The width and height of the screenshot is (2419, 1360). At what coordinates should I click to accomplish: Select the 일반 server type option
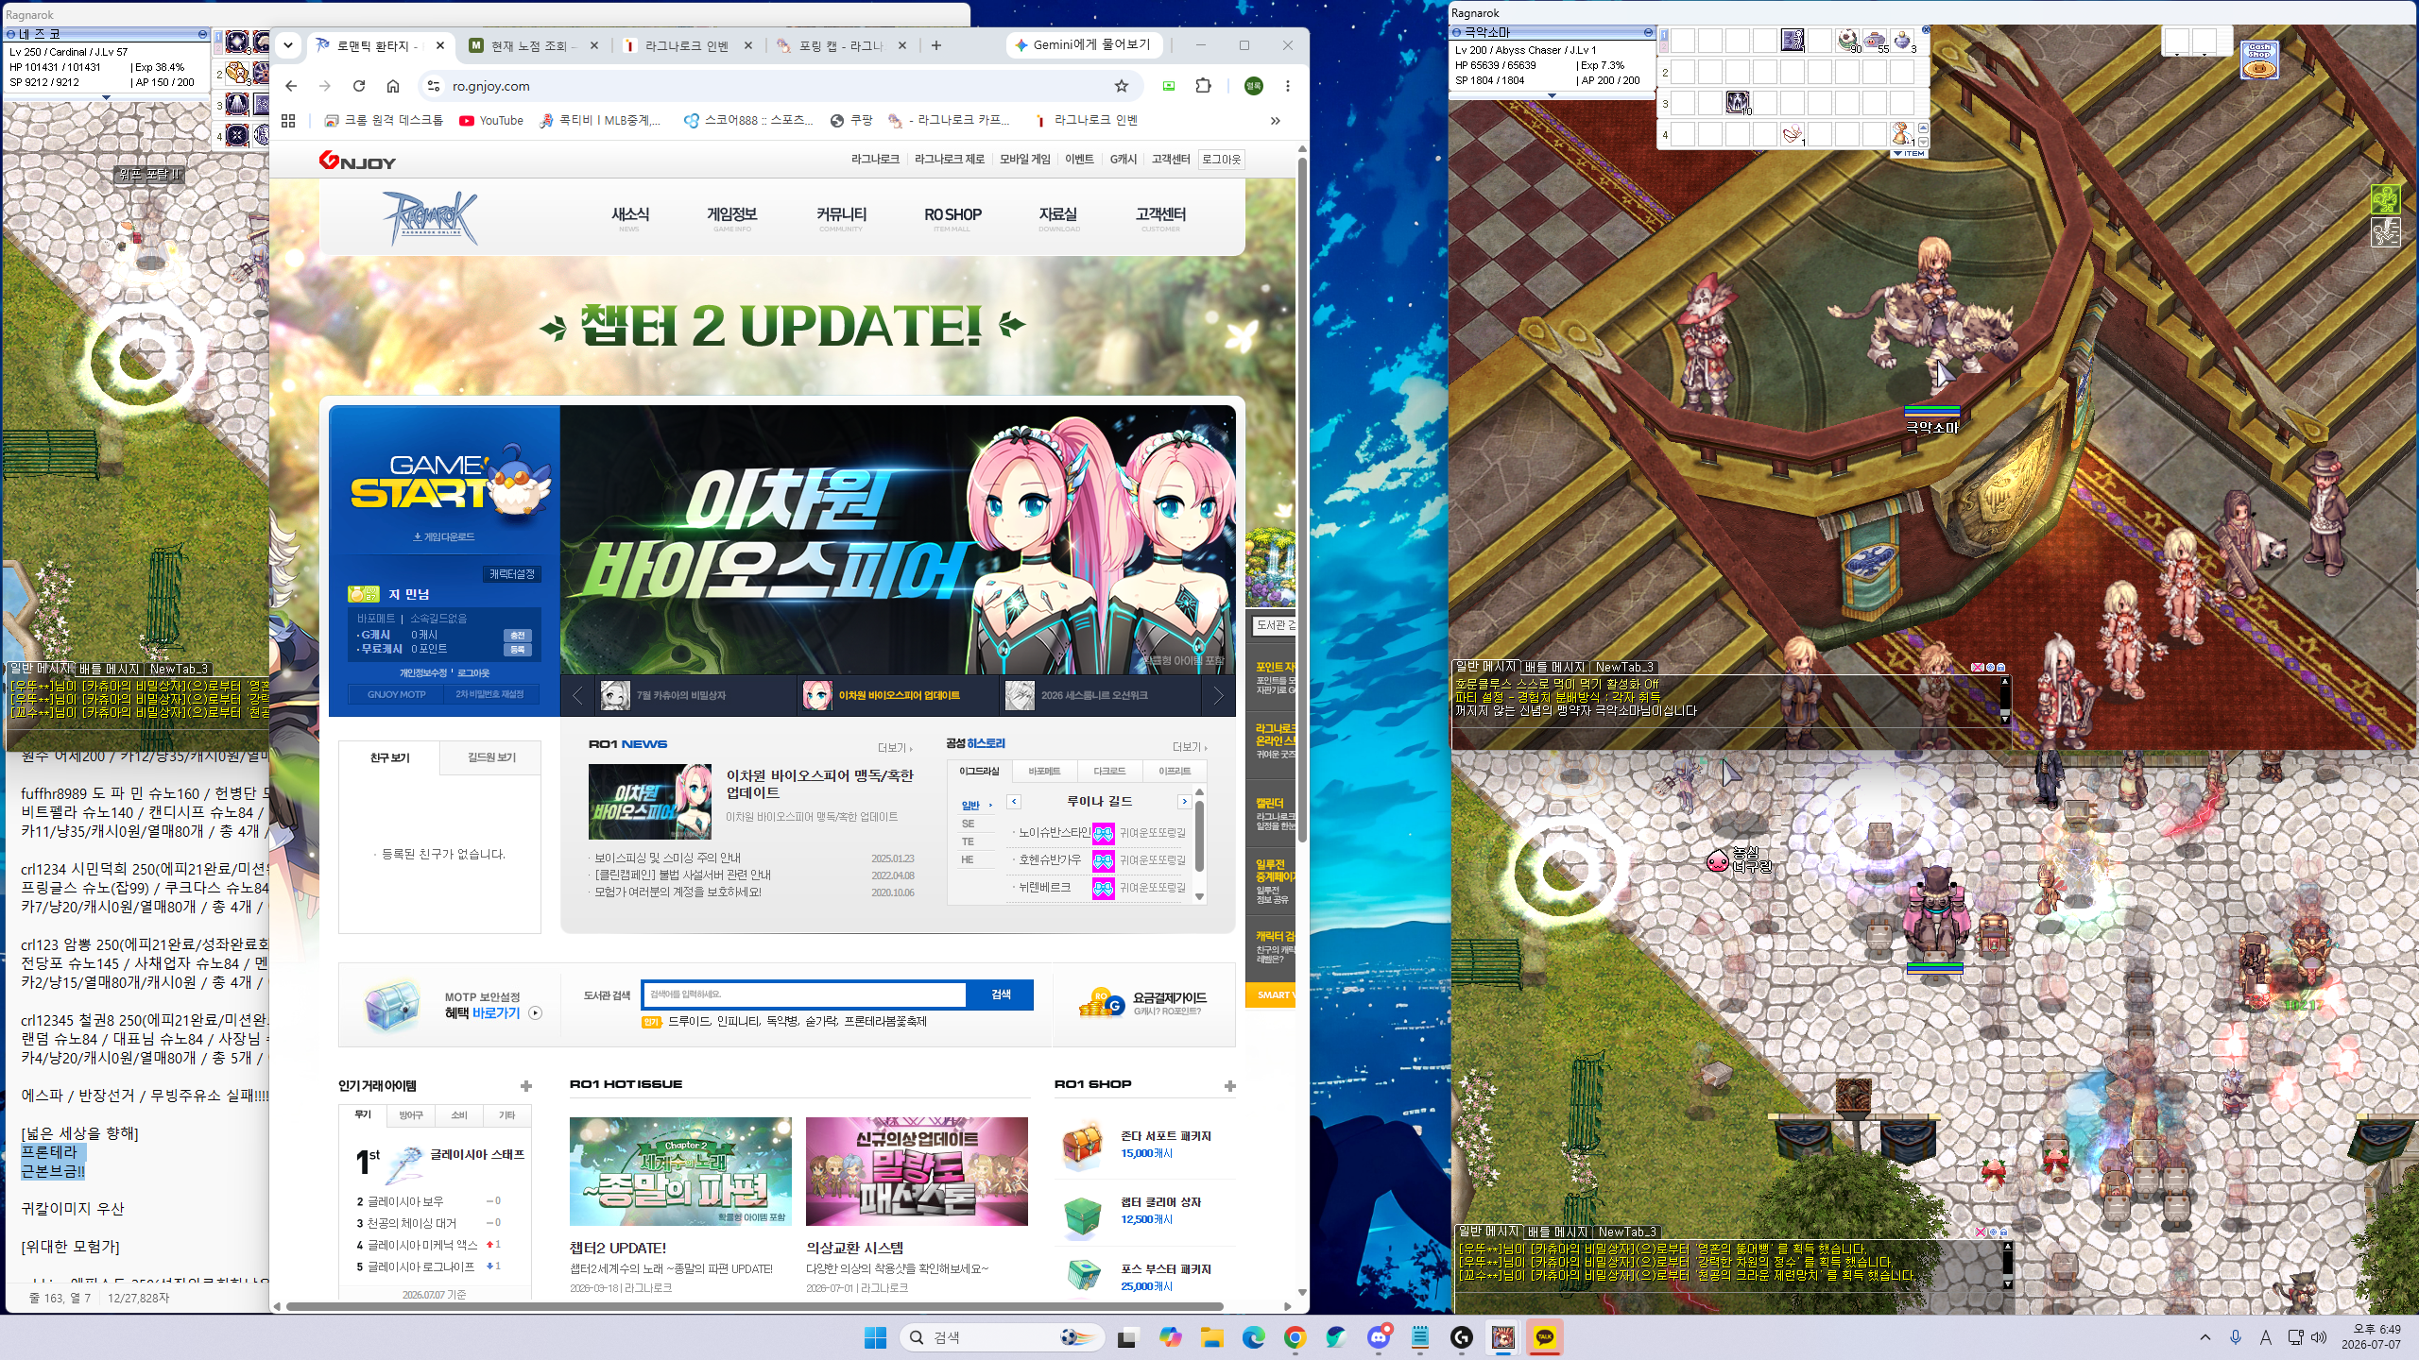(970, 806)
